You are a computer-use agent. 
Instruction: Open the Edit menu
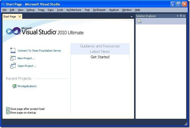pyautogui.click(x=12, y=10)
